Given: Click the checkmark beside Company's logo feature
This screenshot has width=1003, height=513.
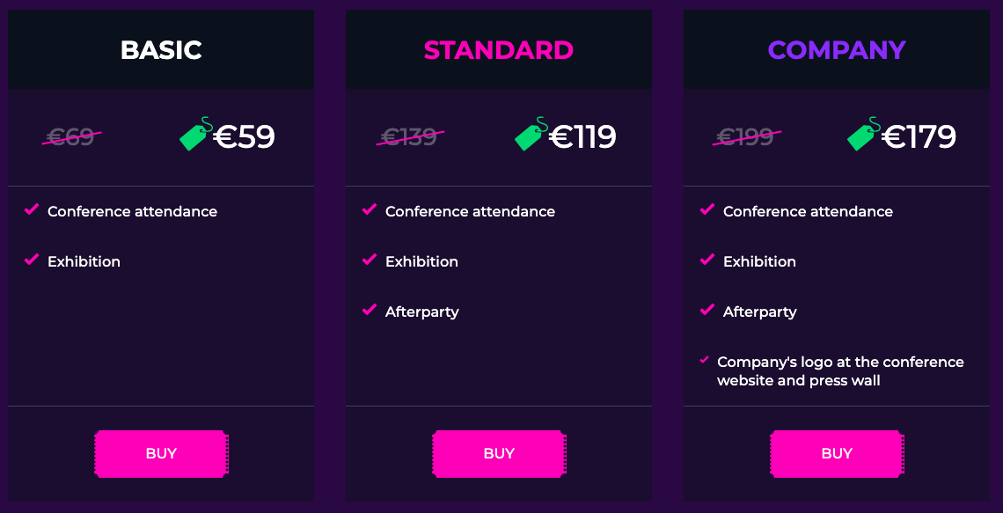Looking at the screenshot, I should tap(704, 360).
